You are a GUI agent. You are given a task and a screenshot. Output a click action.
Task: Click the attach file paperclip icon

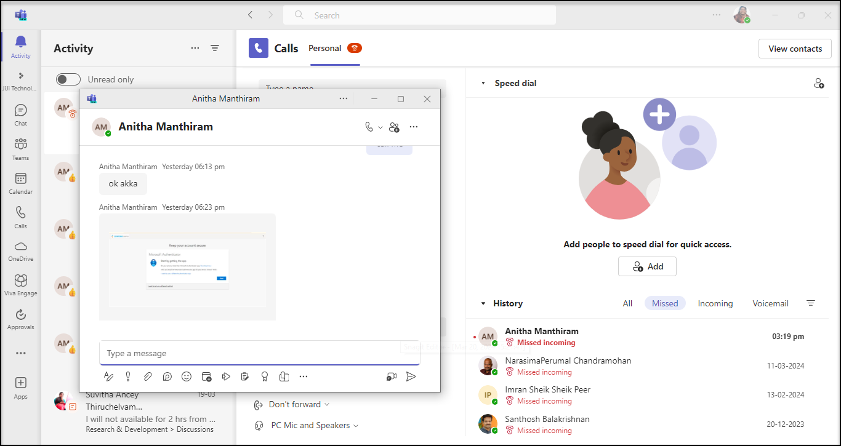[148, 376]
